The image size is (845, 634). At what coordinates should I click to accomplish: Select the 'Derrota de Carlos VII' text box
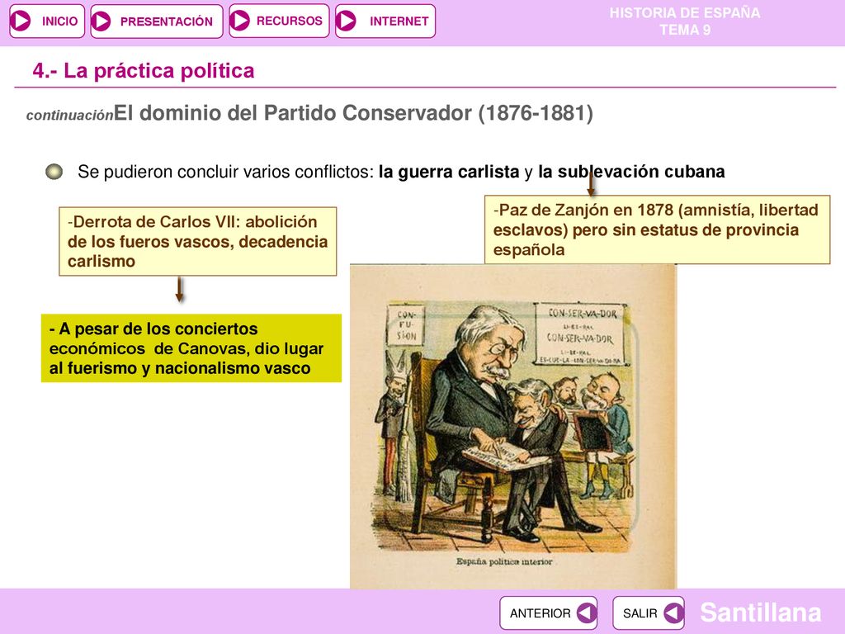198,242
